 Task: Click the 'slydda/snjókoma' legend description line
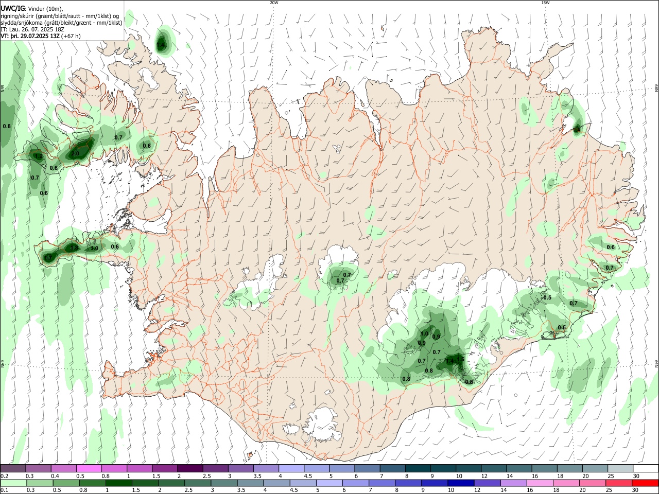click(x=61, y=23)
